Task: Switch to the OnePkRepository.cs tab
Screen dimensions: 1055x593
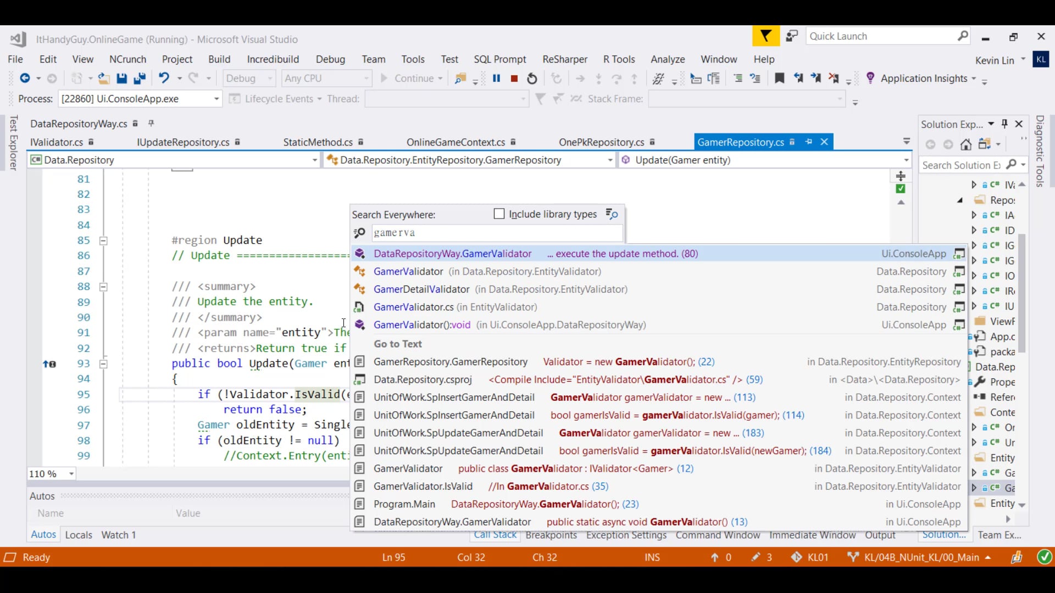Action: [x=601, y=142]
